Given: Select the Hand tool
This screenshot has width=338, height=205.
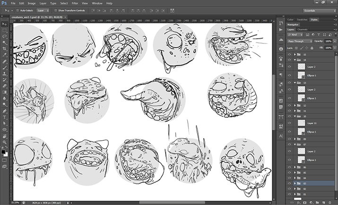Looking at the screenshot, I should (x=4, y=136).
